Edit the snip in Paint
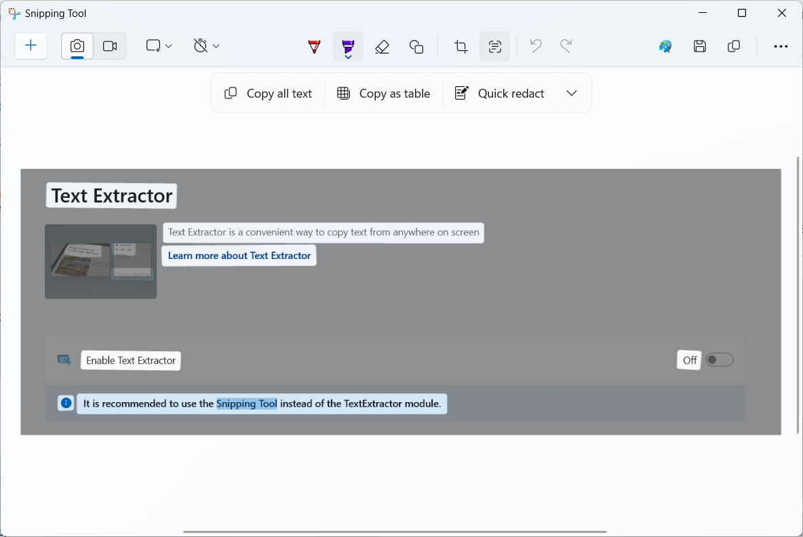 665,46
